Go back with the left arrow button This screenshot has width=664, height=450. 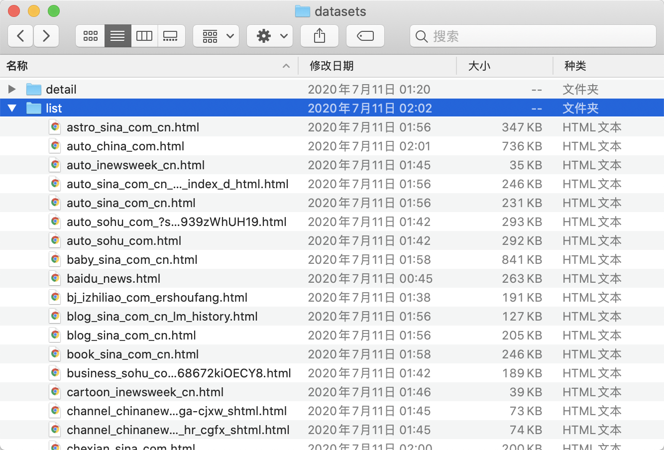tap(20, 36)
